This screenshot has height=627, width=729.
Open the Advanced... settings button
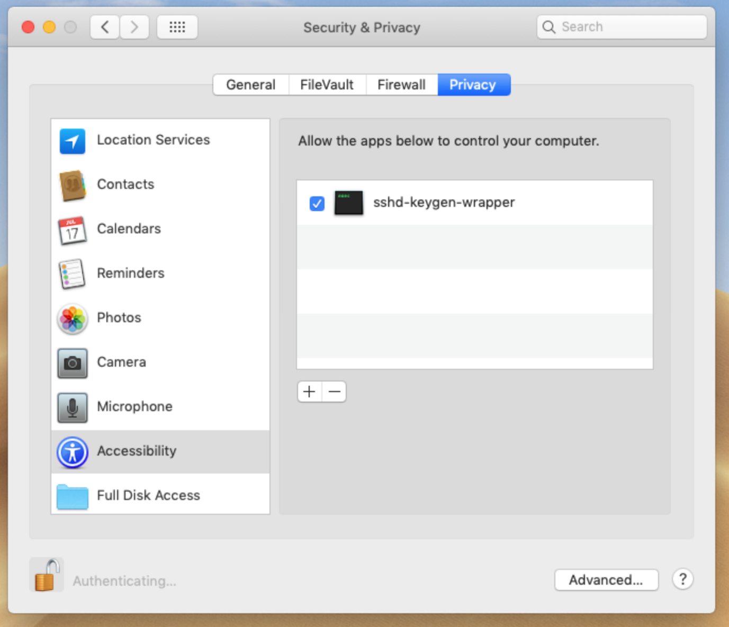(x=606, y=580)
